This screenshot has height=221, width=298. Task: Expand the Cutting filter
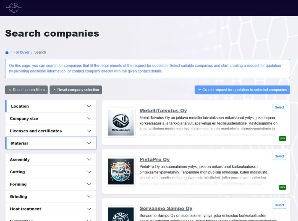pos(51,172)
